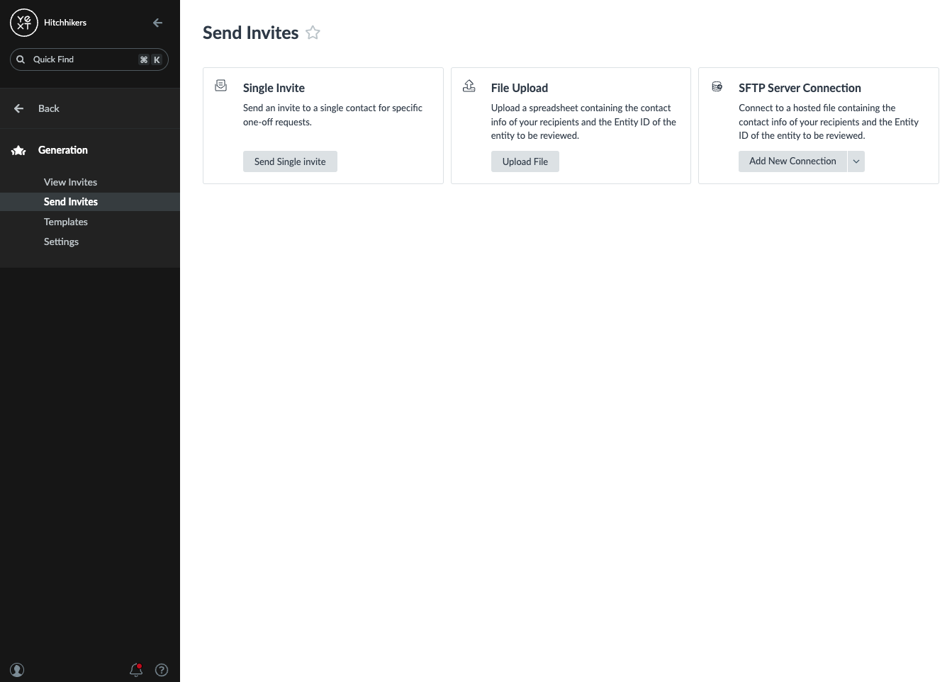Click the SFTP Server Connection heading
Image resolution: width=952 pixels, height=682 pixels.
tap(800, 88)
